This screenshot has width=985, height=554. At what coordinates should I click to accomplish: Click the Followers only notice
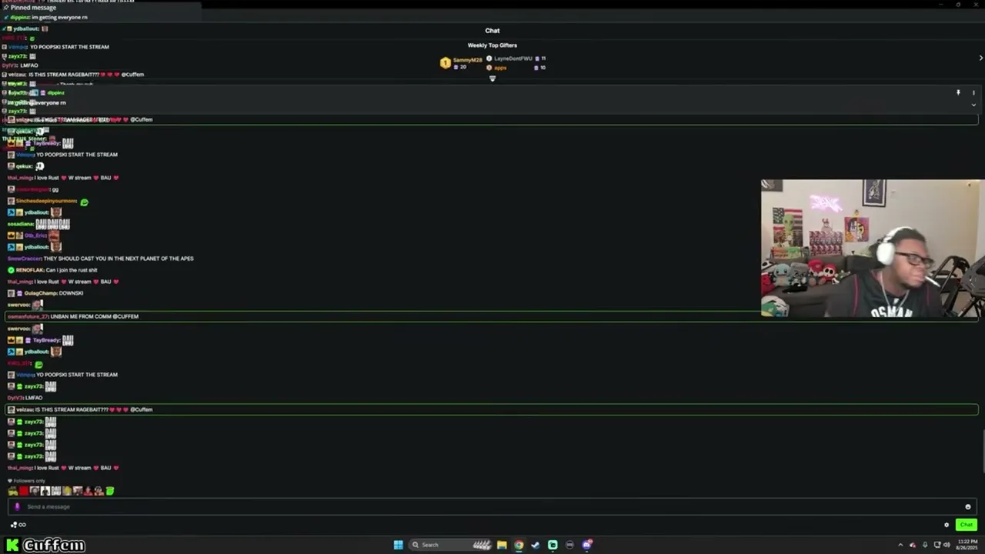tap(26, 481)
